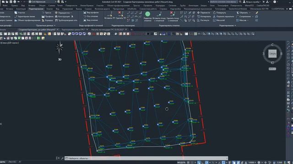Click the Ось сечения button
Viewport: 293px width, 164px height.
click(x=91, y=16)
